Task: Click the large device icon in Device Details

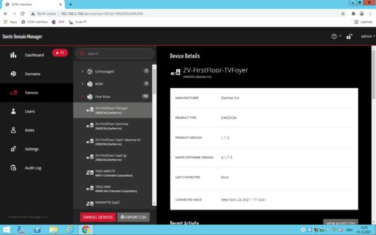Action: 175,72
